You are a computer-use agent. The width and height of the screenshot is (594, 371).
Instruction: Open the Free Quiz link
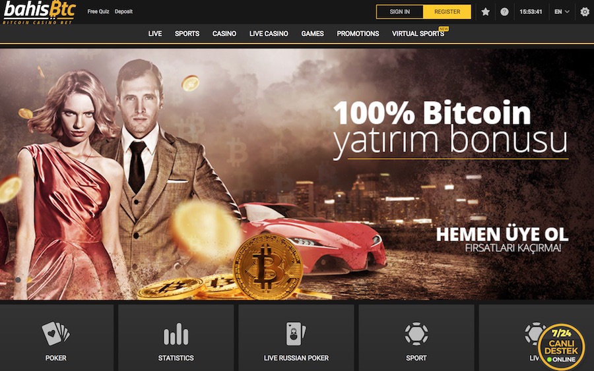tap(98, 11)
